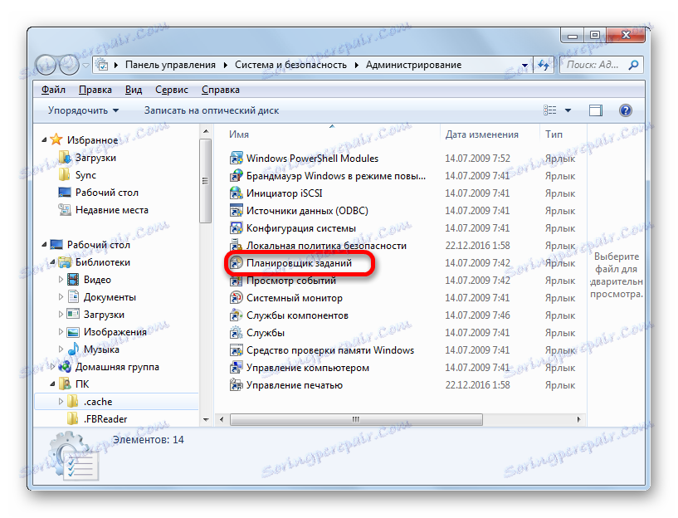The width and height of the screenshot is (678, 518).
Task: Click the Недавние места icon
Action: tap(65, 210)
